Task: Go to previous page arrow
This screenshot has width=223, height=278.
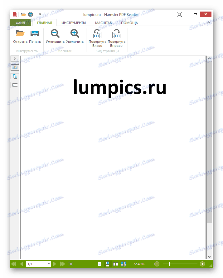Action: tap(22, 264)
